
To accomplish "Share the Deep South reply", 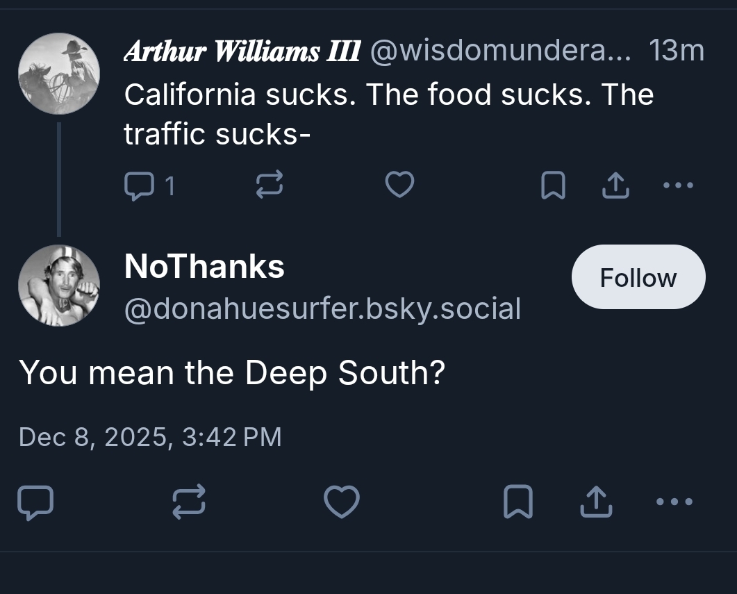I will coord(596,502).
